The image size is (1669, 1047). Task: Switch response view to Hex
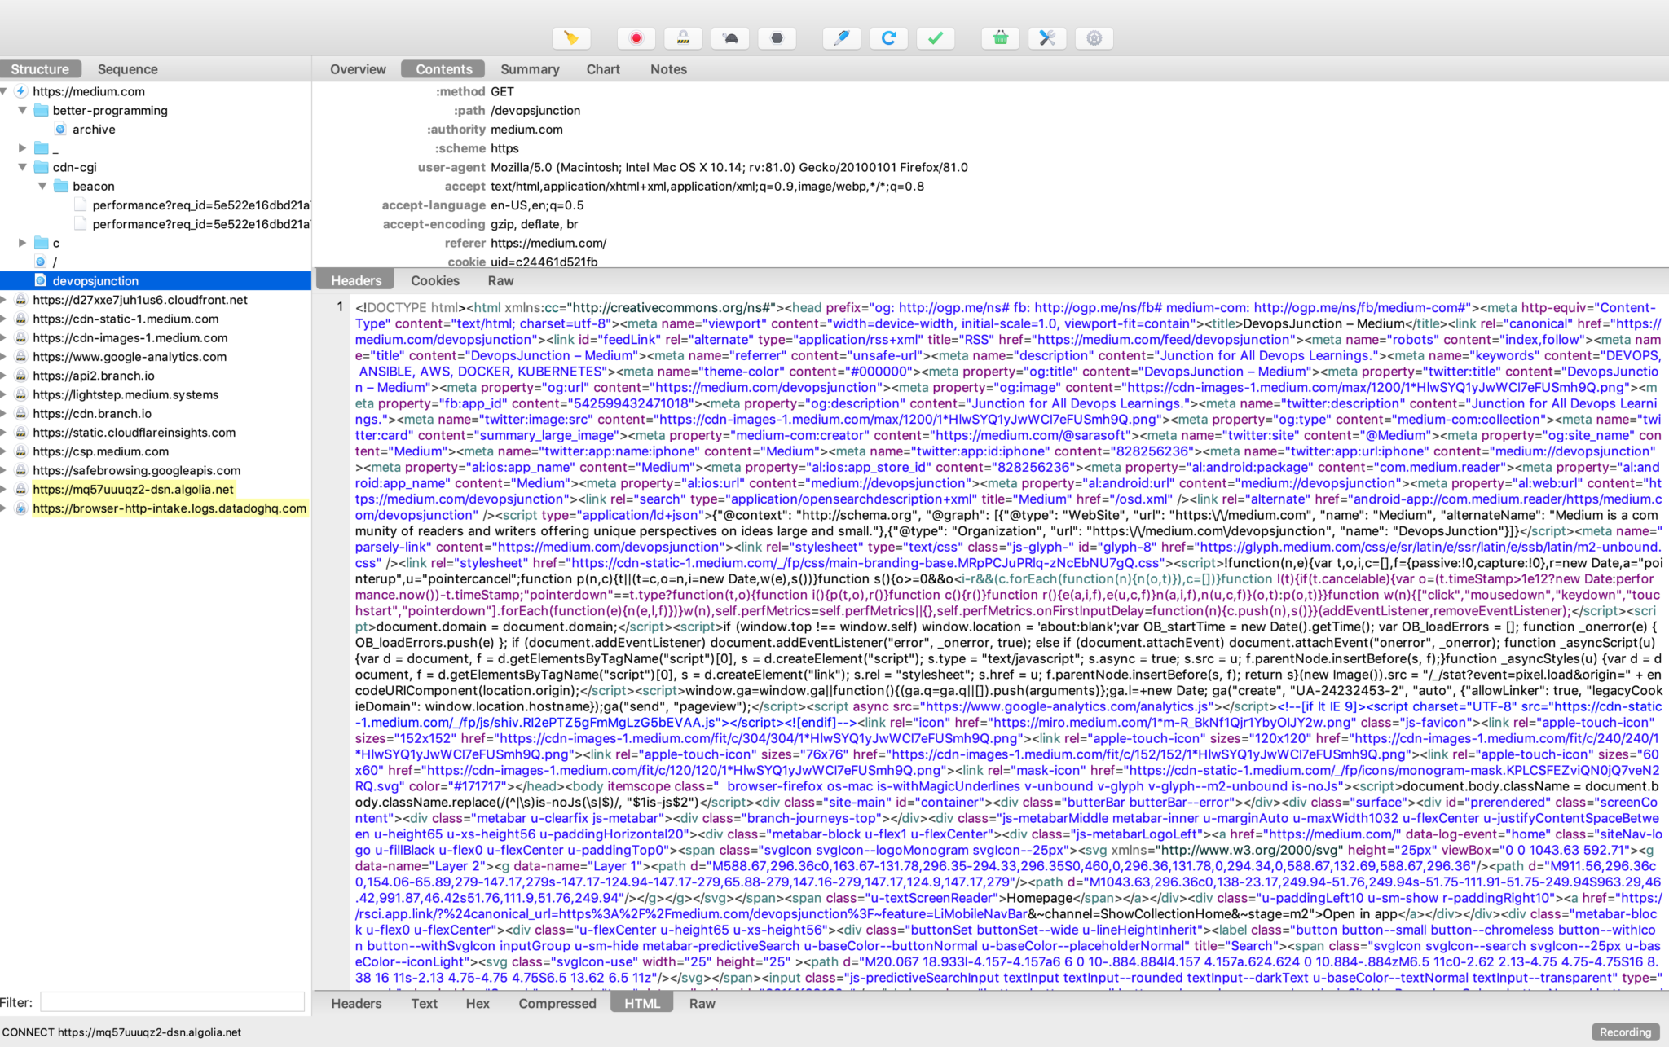click(478, 1003)
